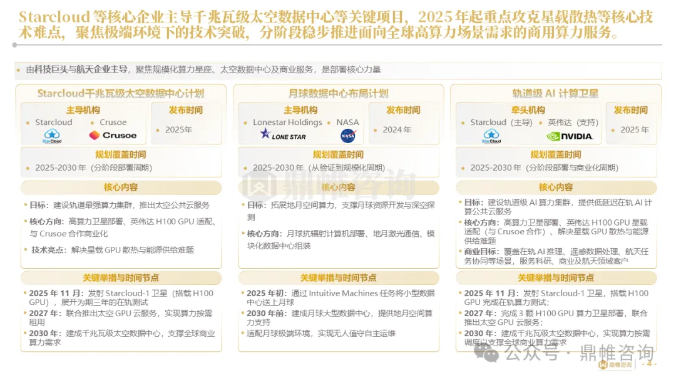Click 规划覆盖时间 header in AI satellite card
Viewport: 676px width, 380px height.
click(556, 154)
